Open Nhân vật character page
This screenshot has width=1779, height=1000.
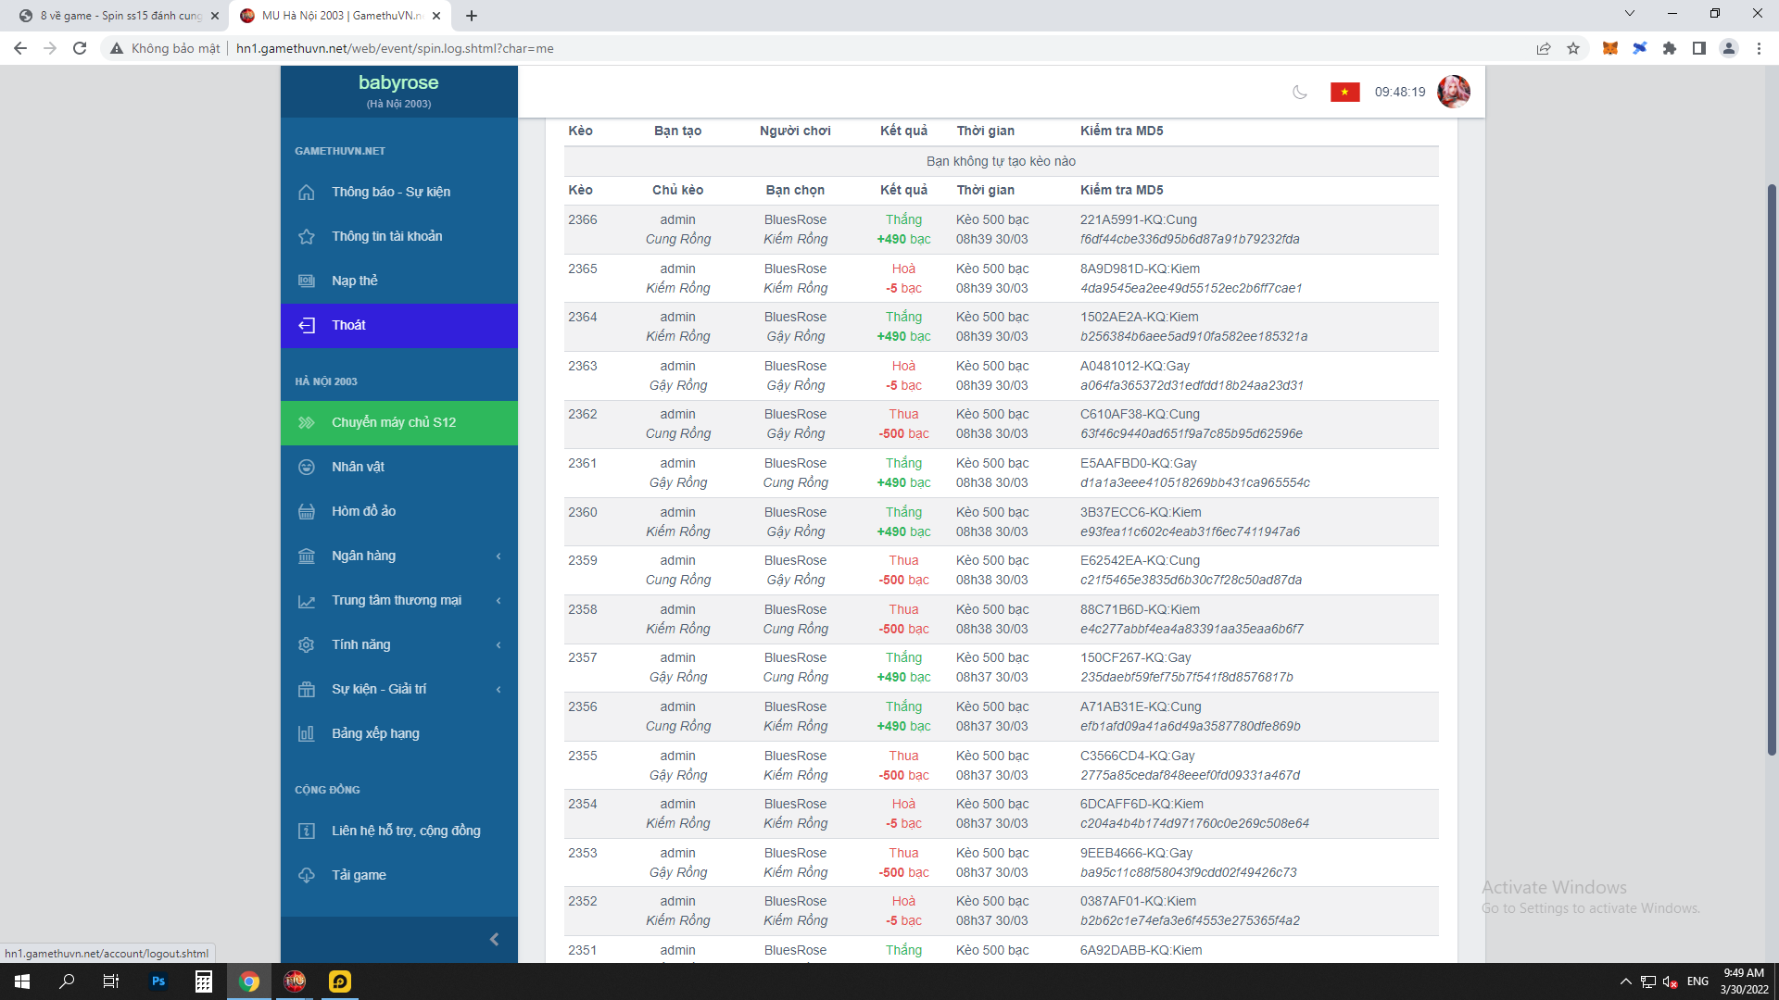point(358,467)
